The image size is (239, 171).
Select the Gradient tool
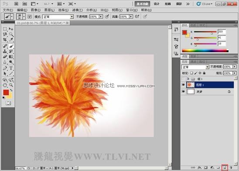point(11,56)
